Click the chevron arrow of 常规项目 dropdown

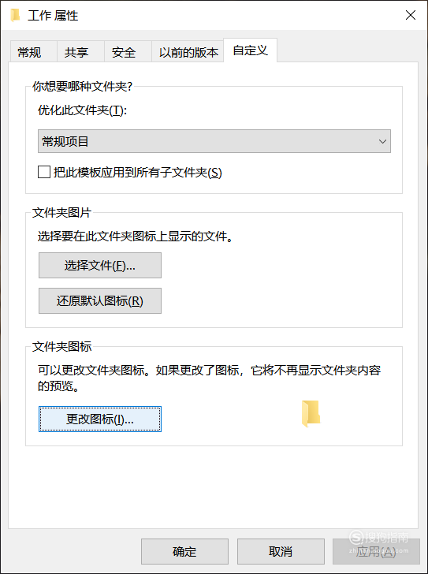382,141
